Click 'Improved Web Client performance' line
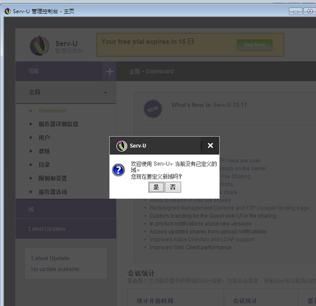Screen dimensions: 316x306 190,247
